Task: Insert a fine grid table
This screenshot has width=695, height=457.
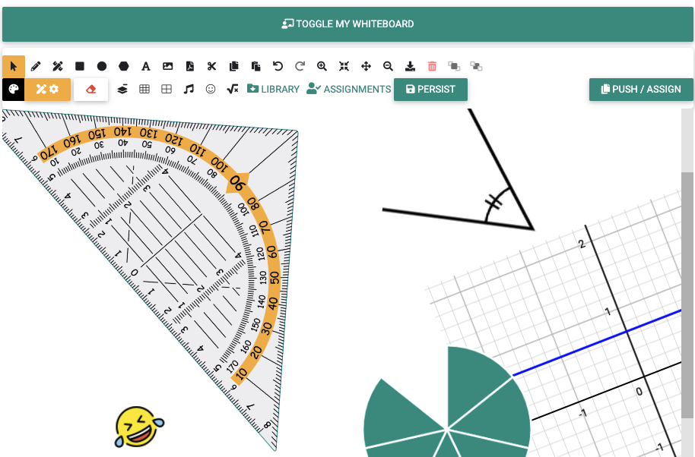Action: click(x=144, y=90)
